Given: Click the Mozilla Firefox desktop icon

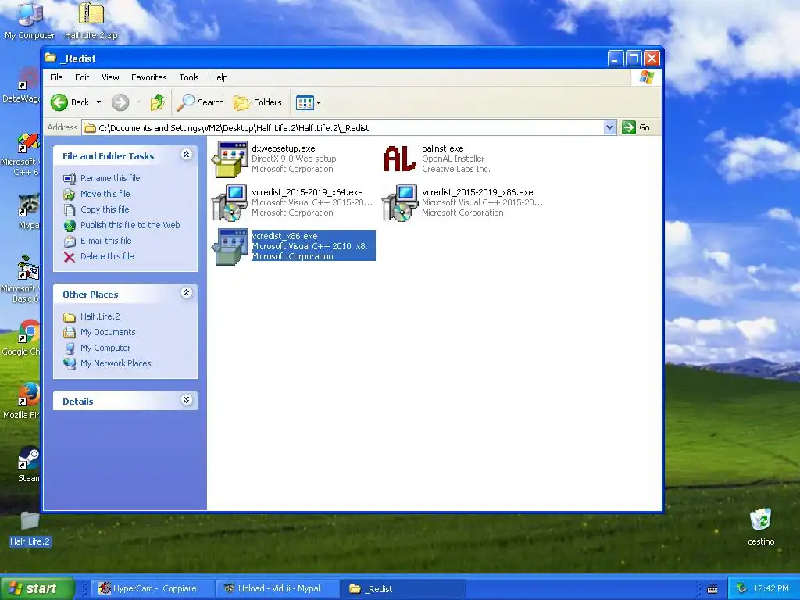Looking at the screenshot, I should point(29,395).
